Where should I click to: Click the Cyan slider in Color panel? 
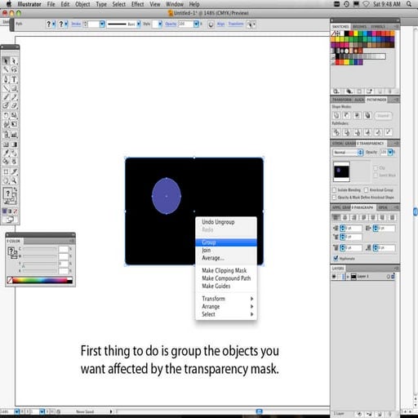click(40, 249)
